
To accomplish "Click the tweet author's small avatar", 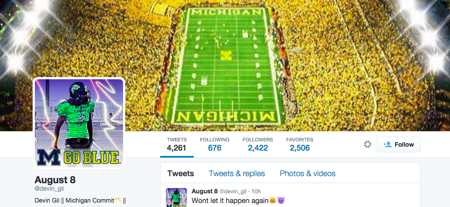I will coord(176,198).
